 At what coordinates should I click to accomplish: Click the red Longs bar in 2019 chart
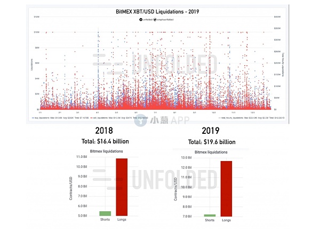point(226,189)
